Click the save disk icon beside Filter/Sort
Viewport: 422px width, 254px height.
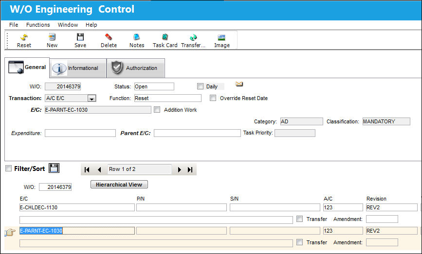pos(54,168)
